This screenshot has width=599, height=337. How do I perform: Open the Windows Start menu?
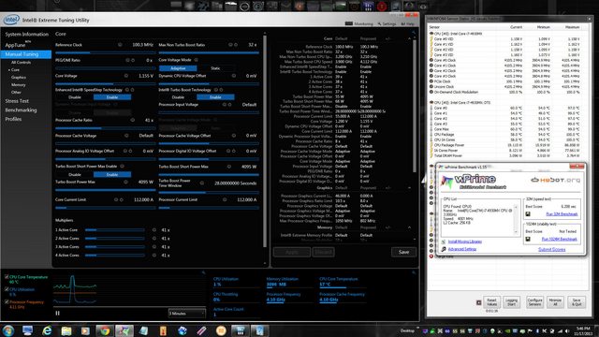7,330
